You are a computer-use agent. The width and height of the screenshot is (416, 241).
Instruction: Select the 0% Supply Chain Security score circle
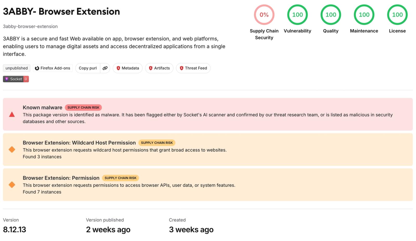pyautogui.click(x=264, y=15)
